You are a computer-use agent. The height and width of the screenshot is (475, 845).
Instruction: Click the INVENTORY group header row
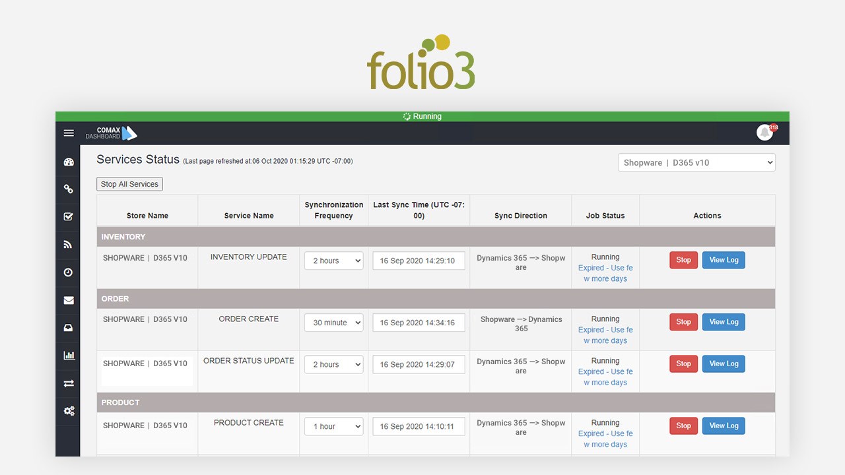click(436, 237)
